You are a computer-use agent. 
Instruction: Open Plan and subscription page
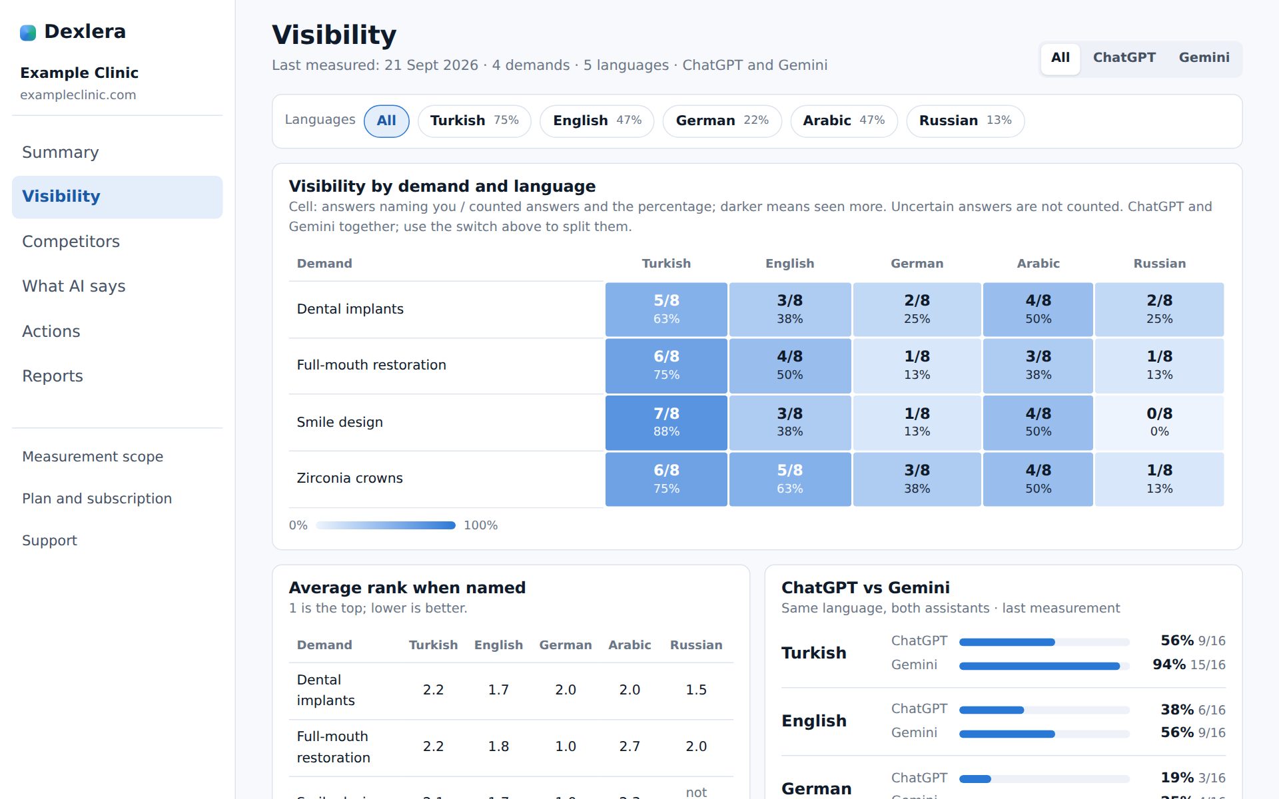click(x=117, y=499)
